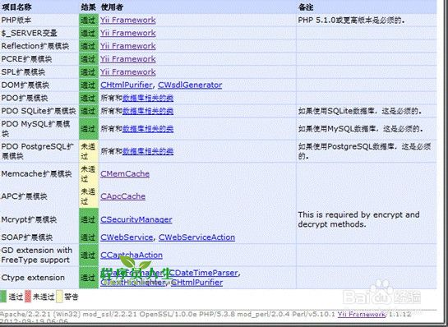The height and width of the screenshot is (327, 448).
Task: Follow 数据库相关的类 link in PDO SQLite row
Action: tap(148, 111)
